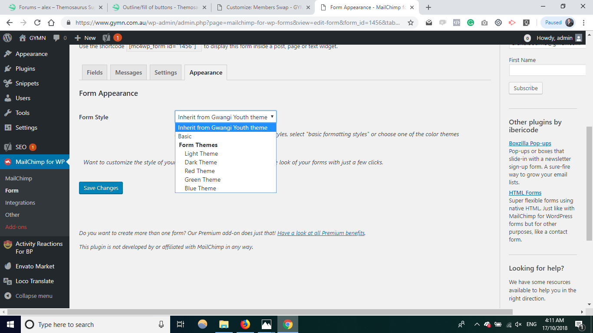593x333 pixels.
Task: Click the WordPress logo in admin bar
Action: point(7,38)
